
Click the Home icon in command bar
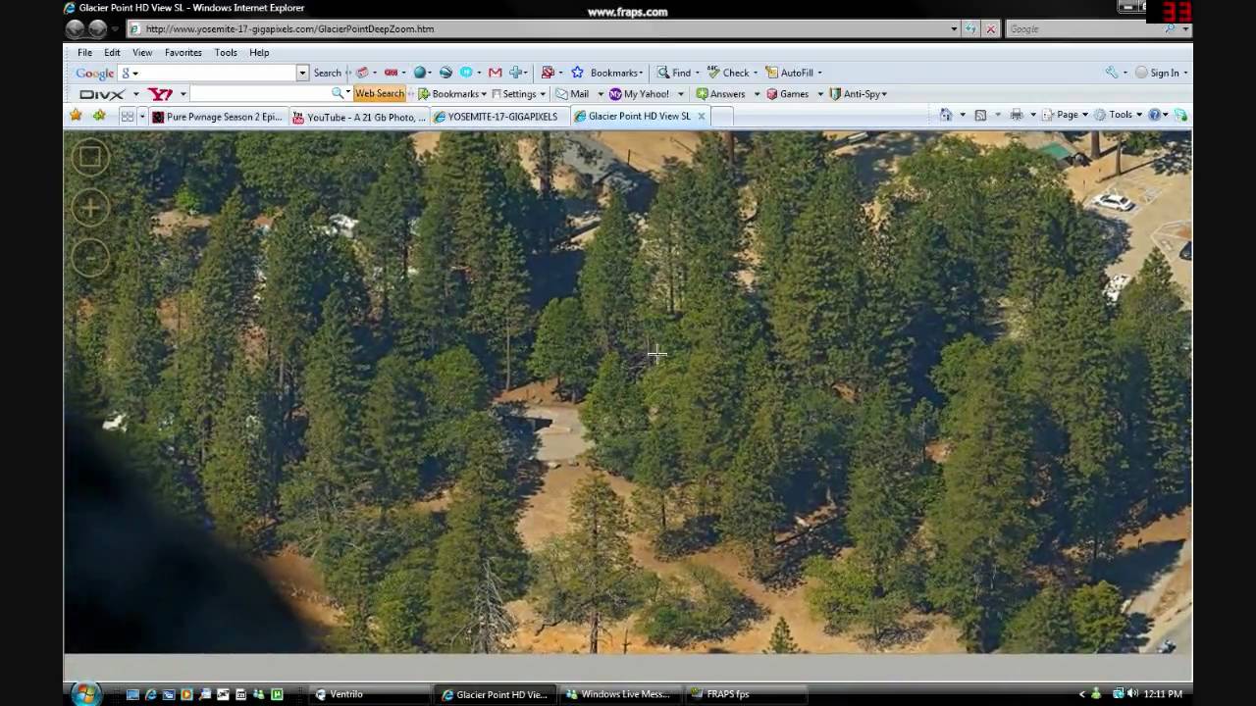[946, 115]
